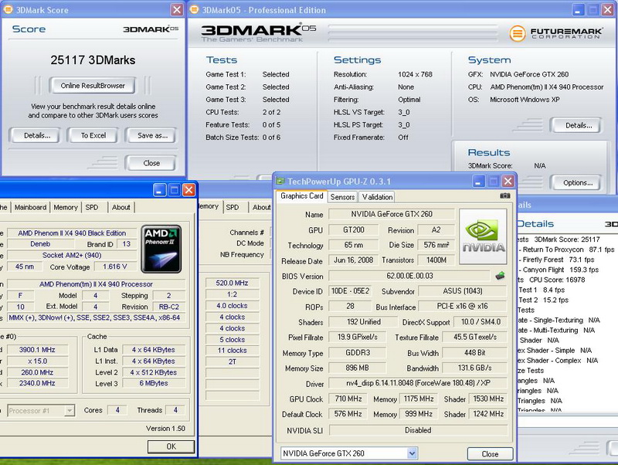Click the core speed 3900.1 MHz value
The height and width of the screenshot is (465, 618).
pyautogui.click(x=37, y=350)
